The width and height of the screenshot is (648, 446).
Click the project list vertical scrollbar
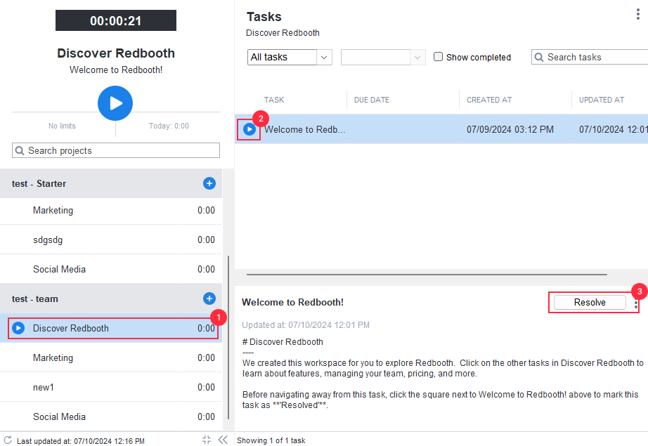(228, 337)
